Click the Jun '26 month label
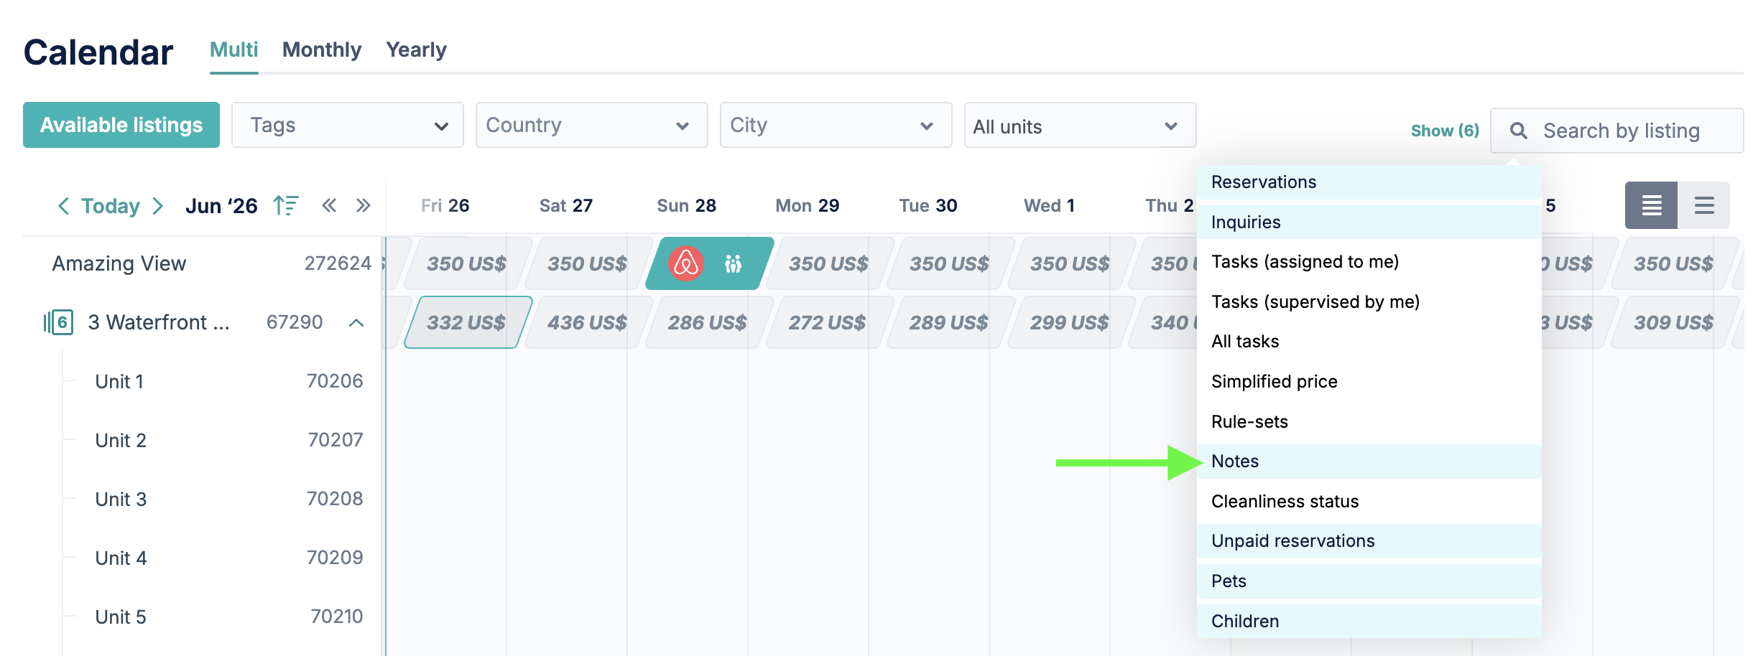Image resolution: width=1753 pixels, height=656 pixels. point(221,206)
